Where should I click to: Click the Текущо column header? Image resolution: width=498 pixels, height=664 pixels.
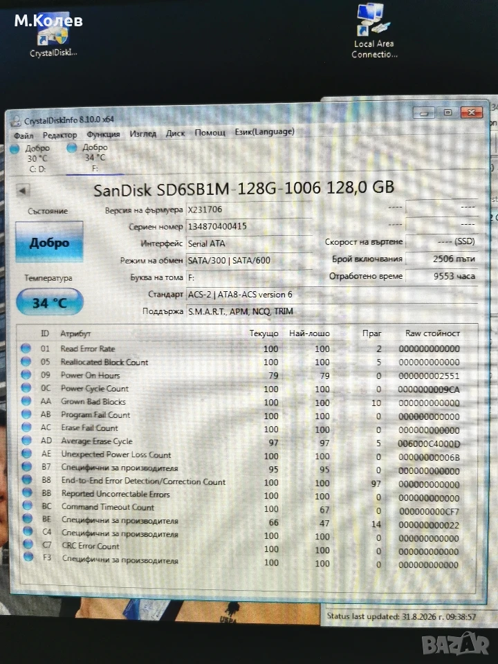[x=264, y=333]
